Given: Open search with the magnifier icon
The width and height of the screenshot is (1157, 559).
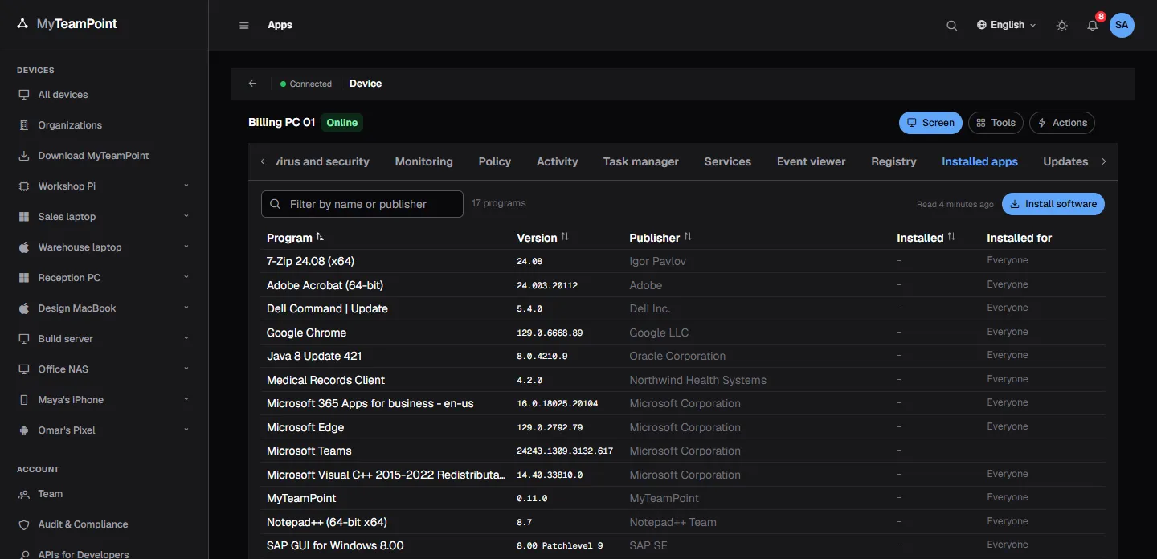Looking at the screenshot, I should (951, 26).
